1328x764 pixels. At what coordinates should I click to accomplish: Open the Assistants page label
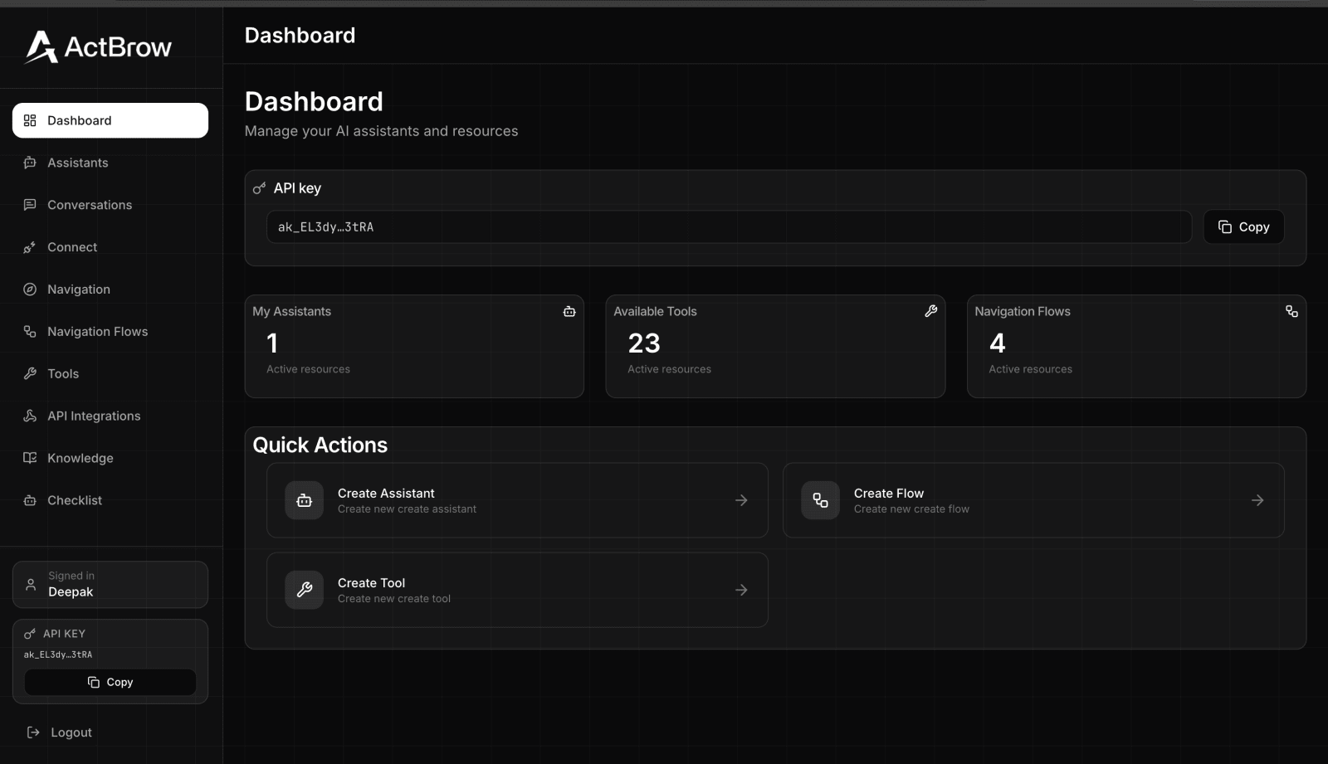78,163
